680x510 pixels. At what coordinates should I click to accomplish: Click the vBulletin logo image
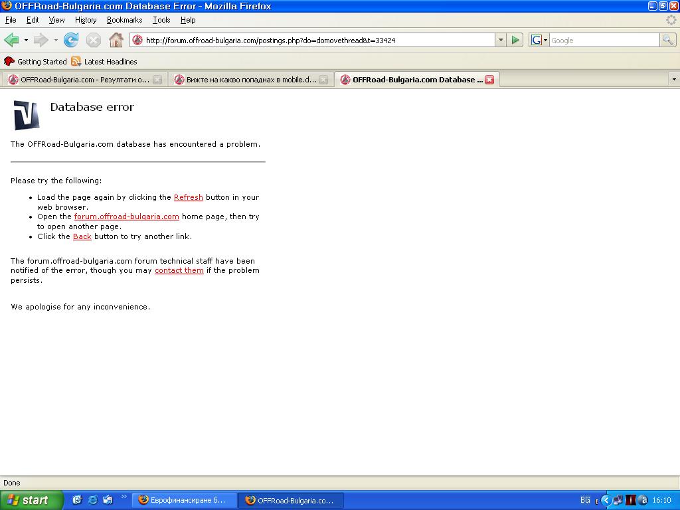pyautogui.click(x=27, y=116)
